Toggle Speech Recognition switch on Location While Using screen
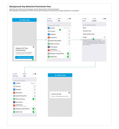The width and height of the screenshot is (119, 129). (69, 41)
